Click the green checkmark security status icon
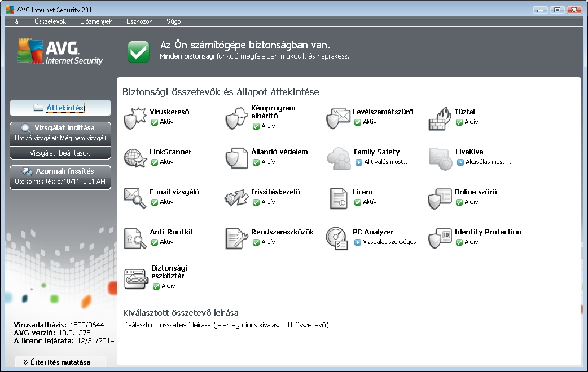Viewport: 588px width, 372px height. (x=138, y=52)
